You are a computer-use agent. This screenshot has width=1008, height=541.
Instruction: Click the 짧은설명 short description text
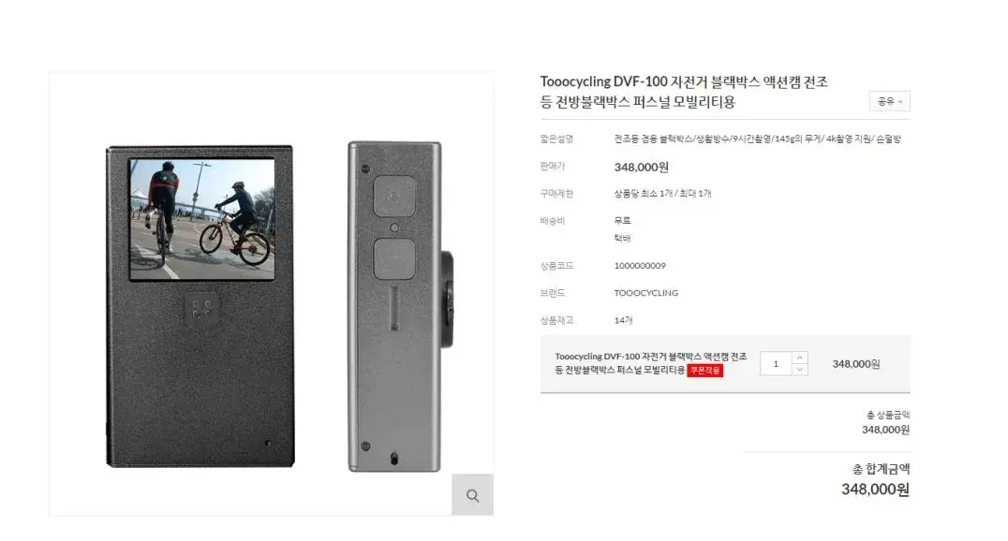[x=757, y=139]
